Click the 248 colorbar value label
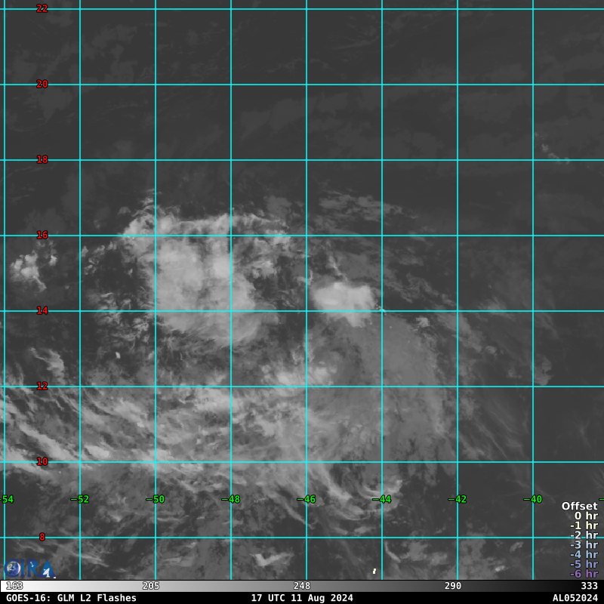Screen dimensions: 604x604 [302, 586]
